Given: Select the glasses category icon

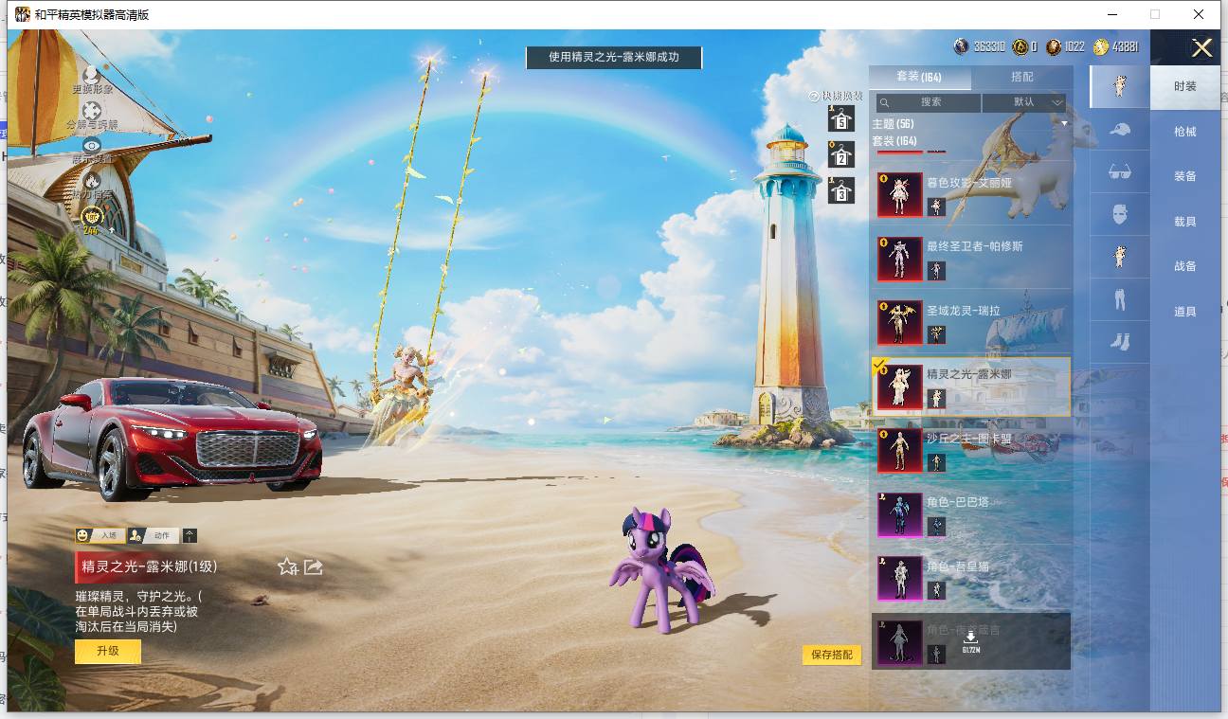Looking at the screenshot, I should 1120,171.
